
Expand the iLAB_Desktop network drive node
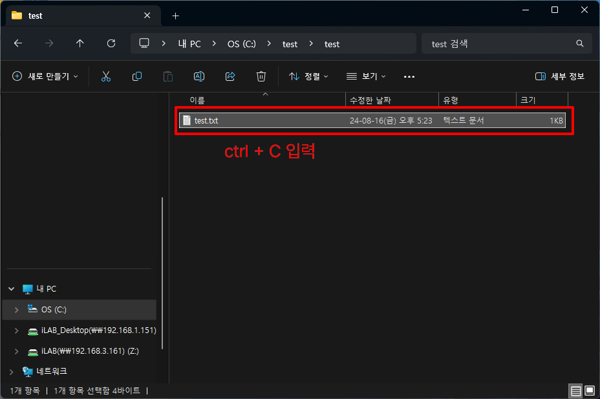point(16,330)
